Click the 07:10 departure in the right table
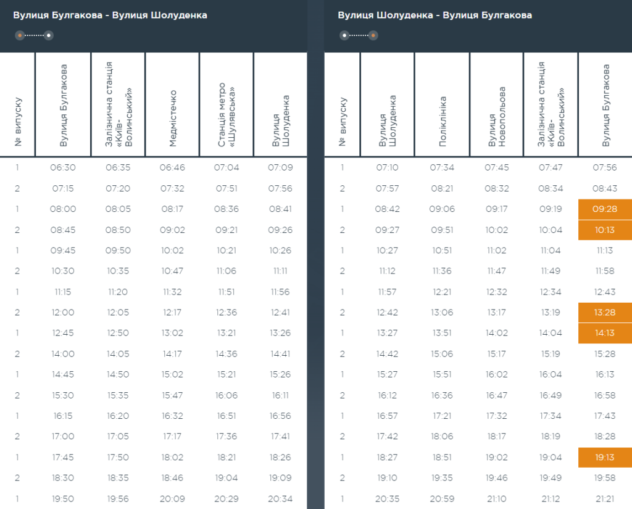 (x=387, y=167)
